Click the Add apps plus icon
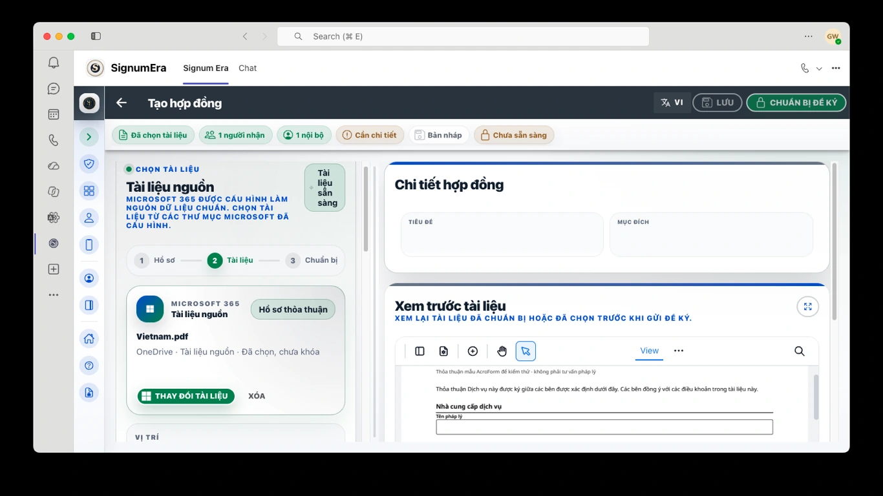 [54, 269]
